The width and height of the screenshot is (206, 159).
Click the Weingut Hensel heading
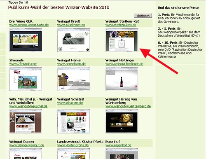69,60
